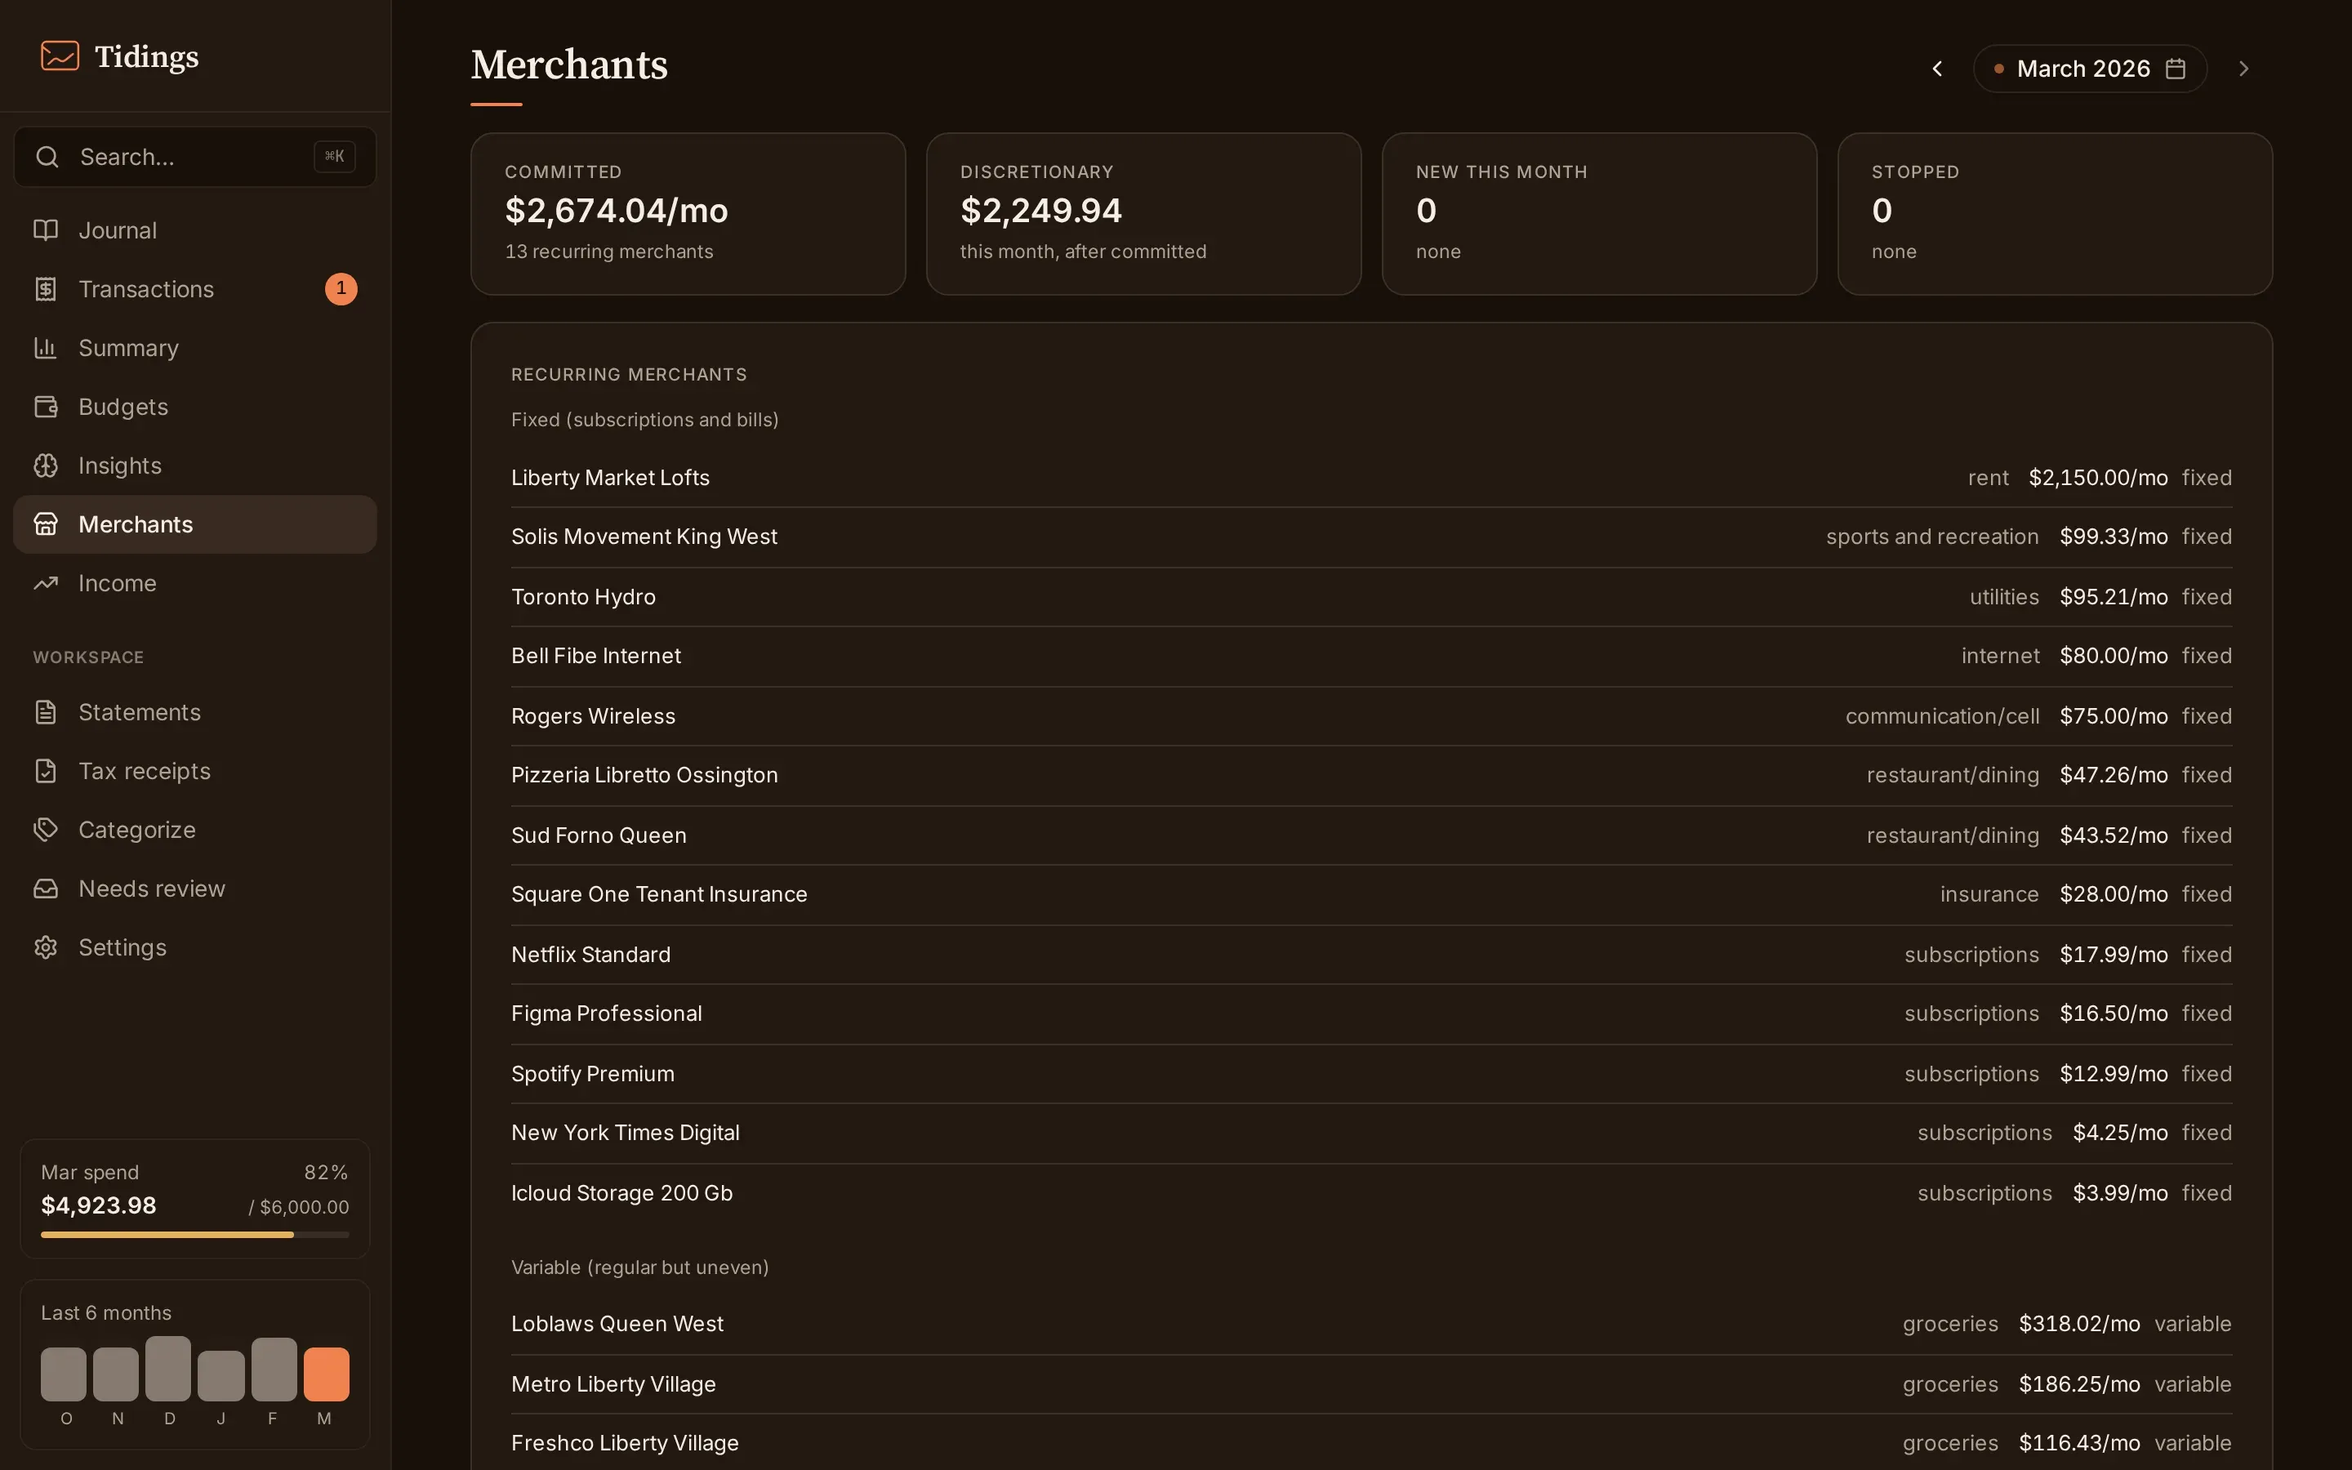Screen dimensions: 2352x1470
Task: Click the Mar spend progress bar
Action: pyautogui.click(x=195, y=1235)
